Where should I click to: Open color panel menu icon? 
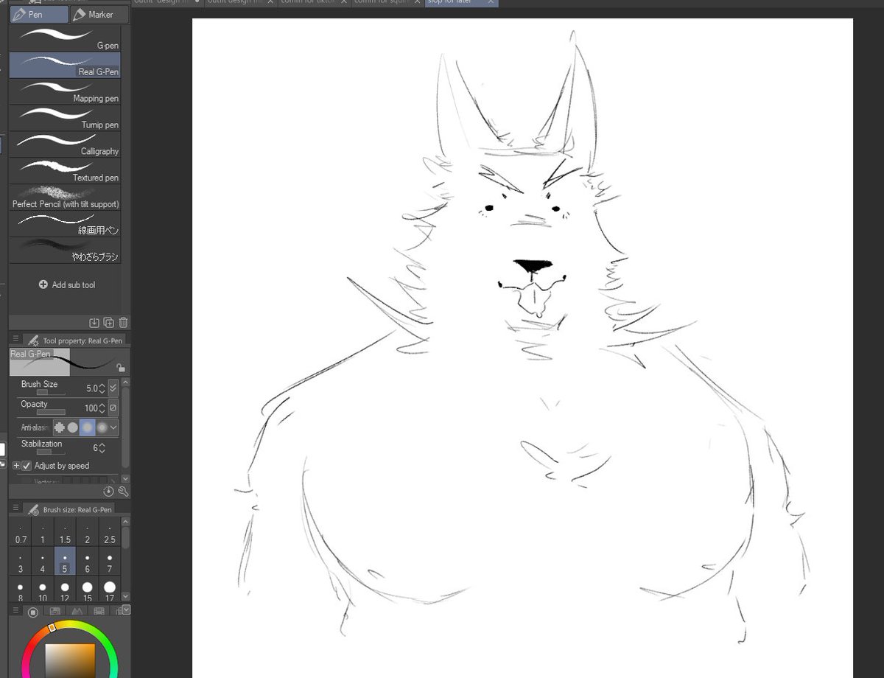coord(16,610)
